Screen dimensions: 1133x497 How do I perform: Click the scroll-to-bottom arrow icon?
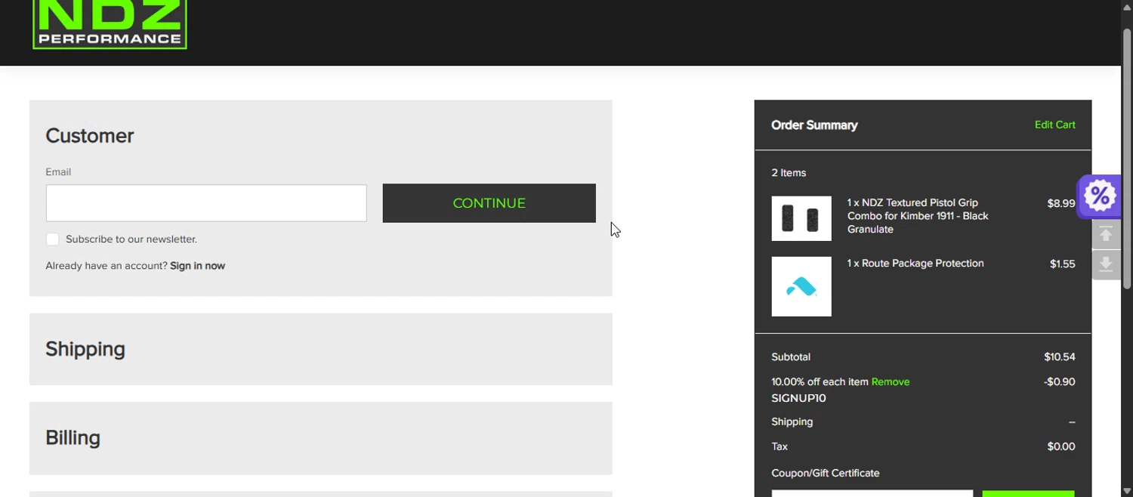[x=1106, y=264]
